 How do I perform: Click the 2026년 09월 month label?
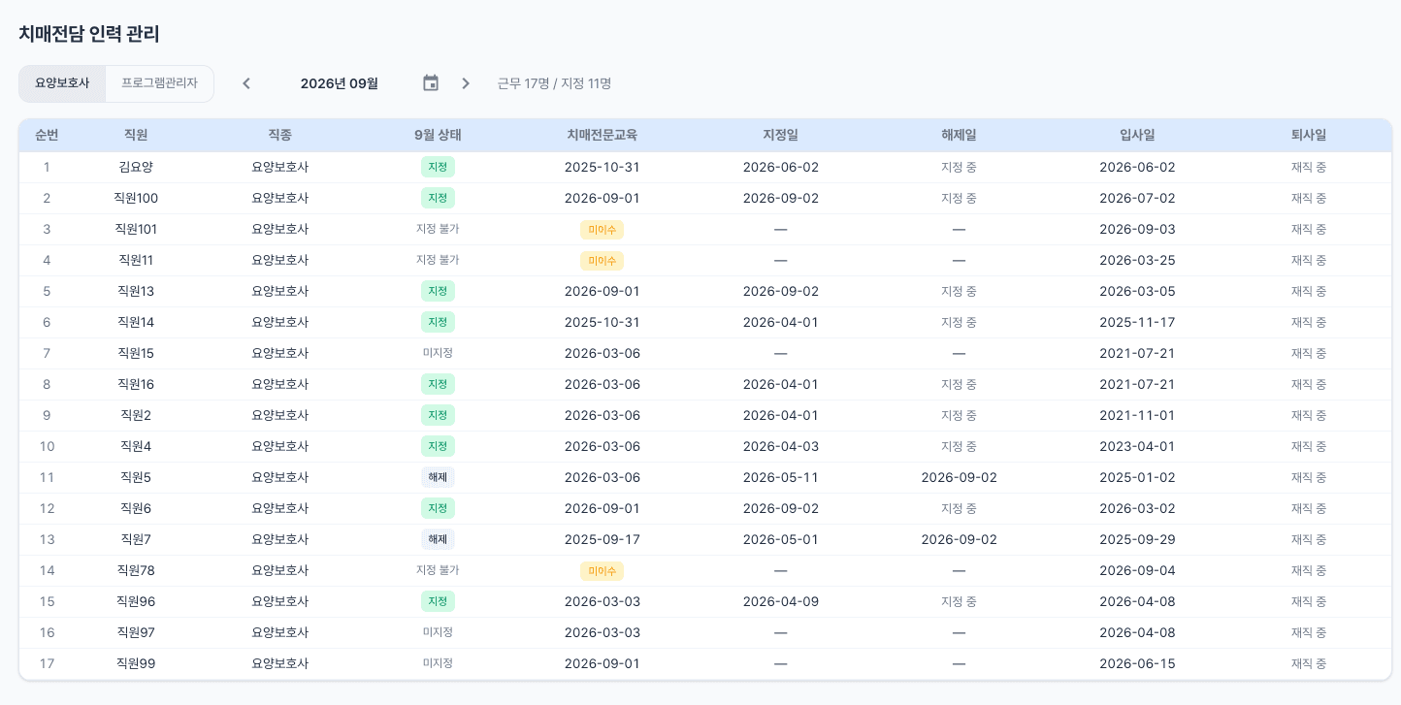tap(340, 83)
